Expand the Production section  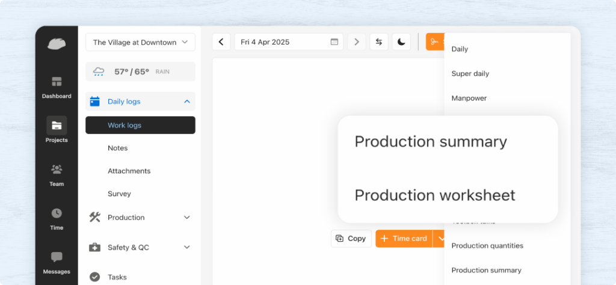(x=187, y=218)
